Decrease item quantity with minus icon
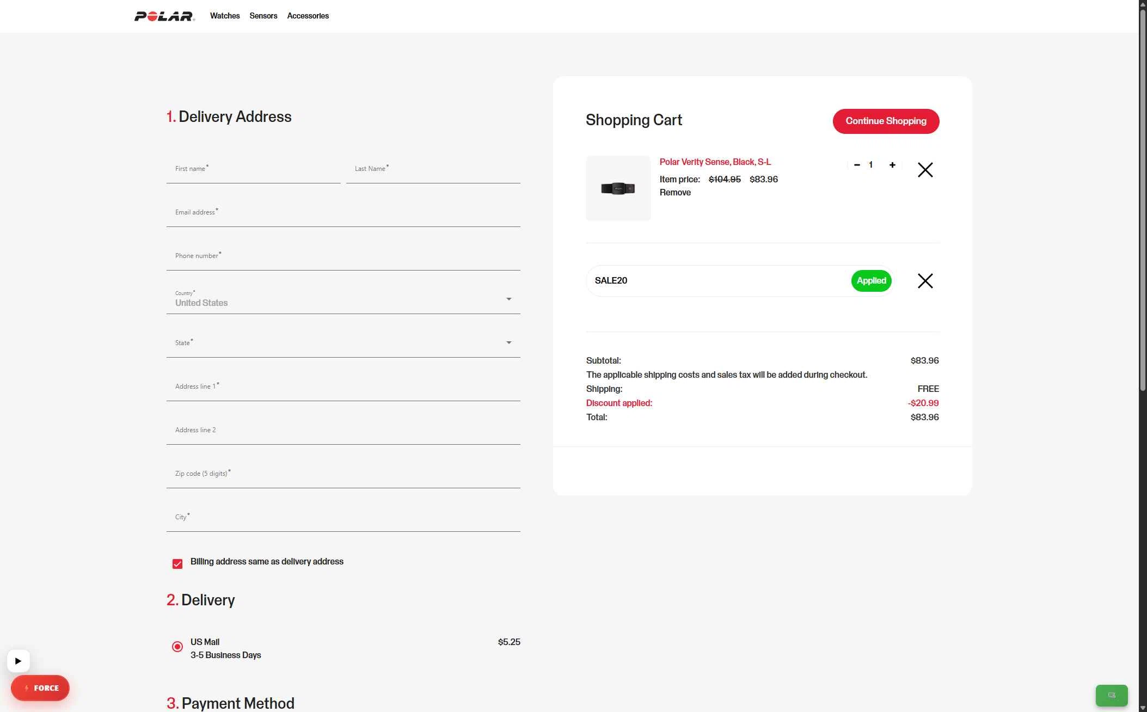Viewport: 1147px width, 712px height. pyautogui.click(x=857, y=165)
